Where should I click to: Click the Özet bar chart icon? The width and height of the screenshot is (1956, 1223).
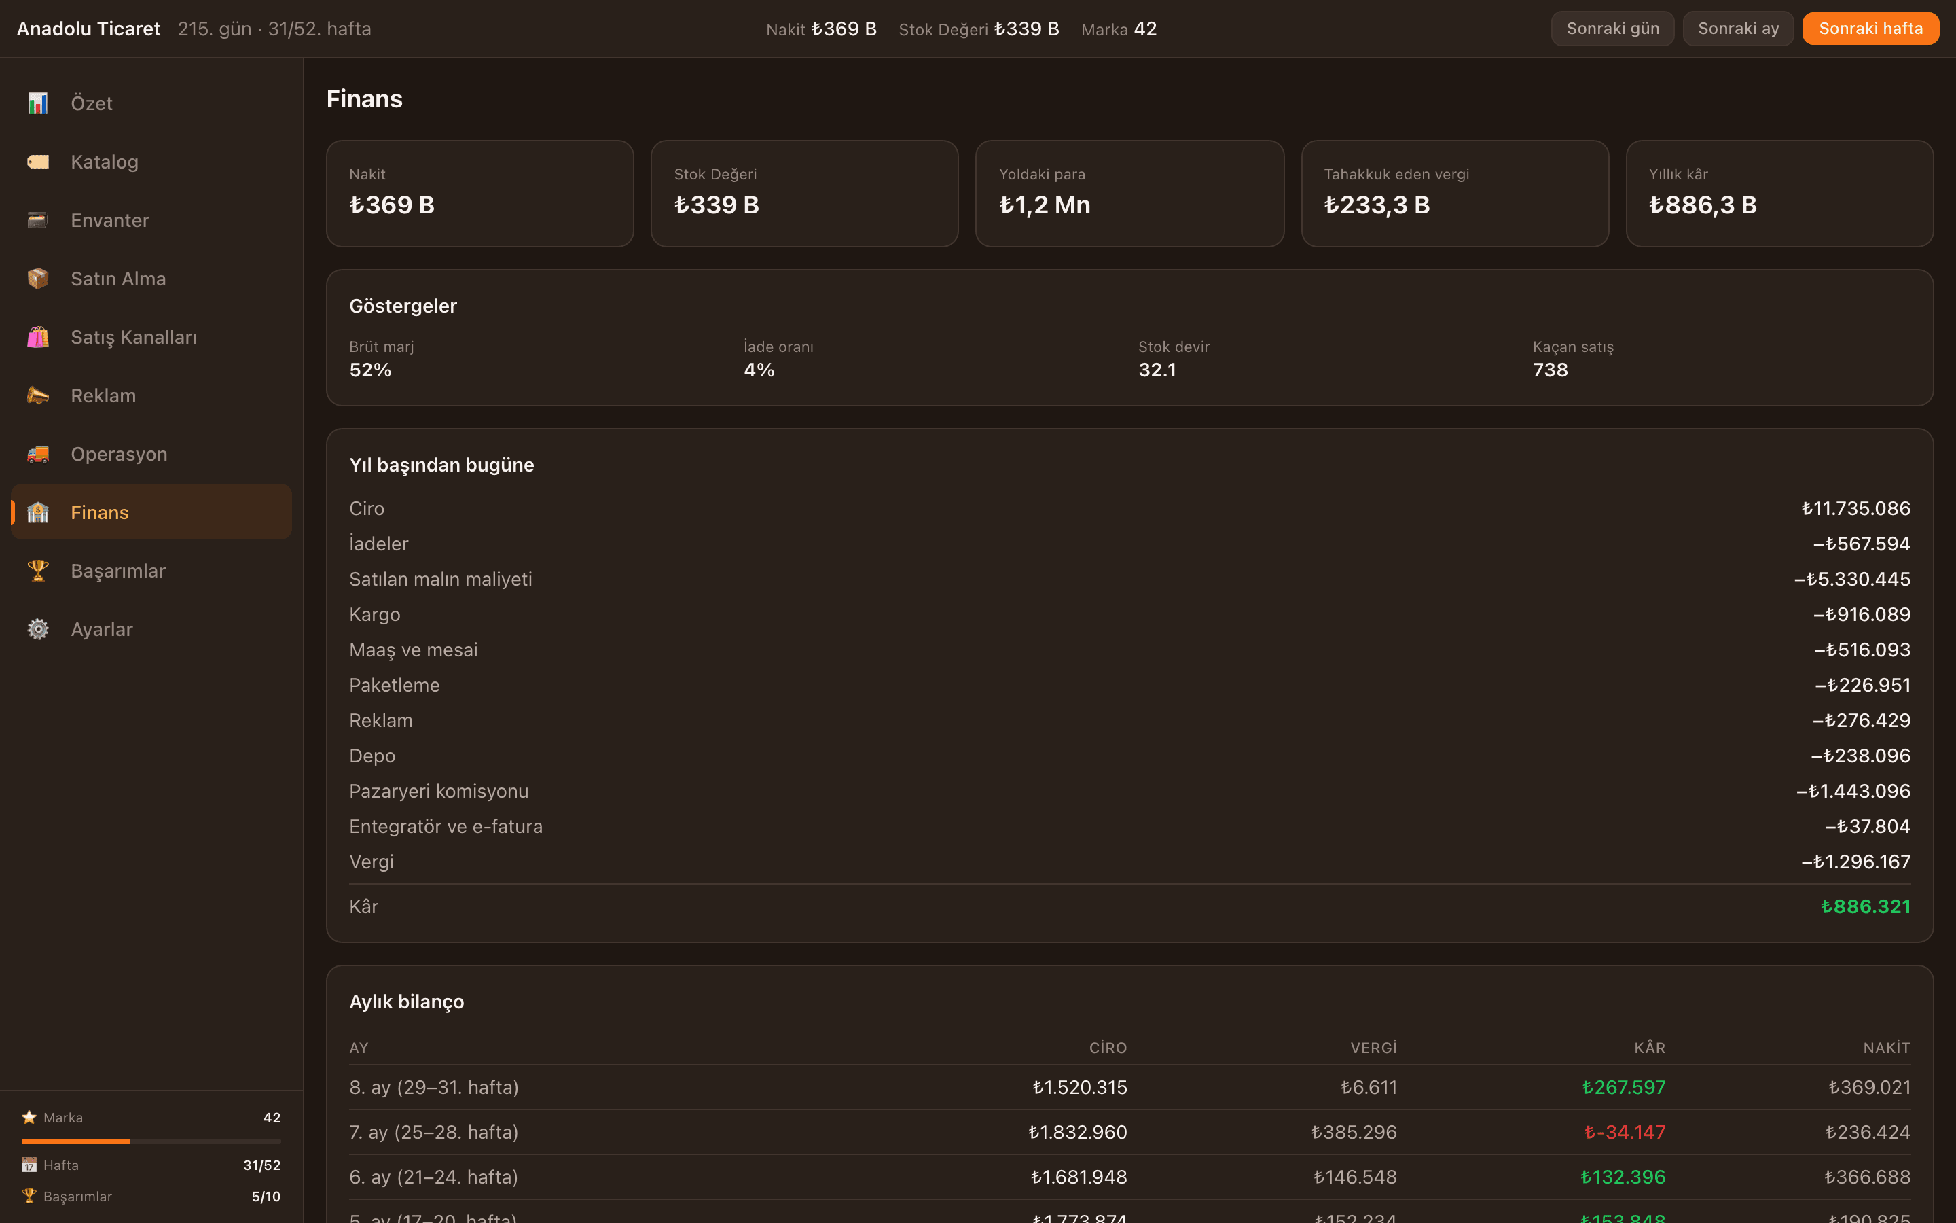coord(38,103)
